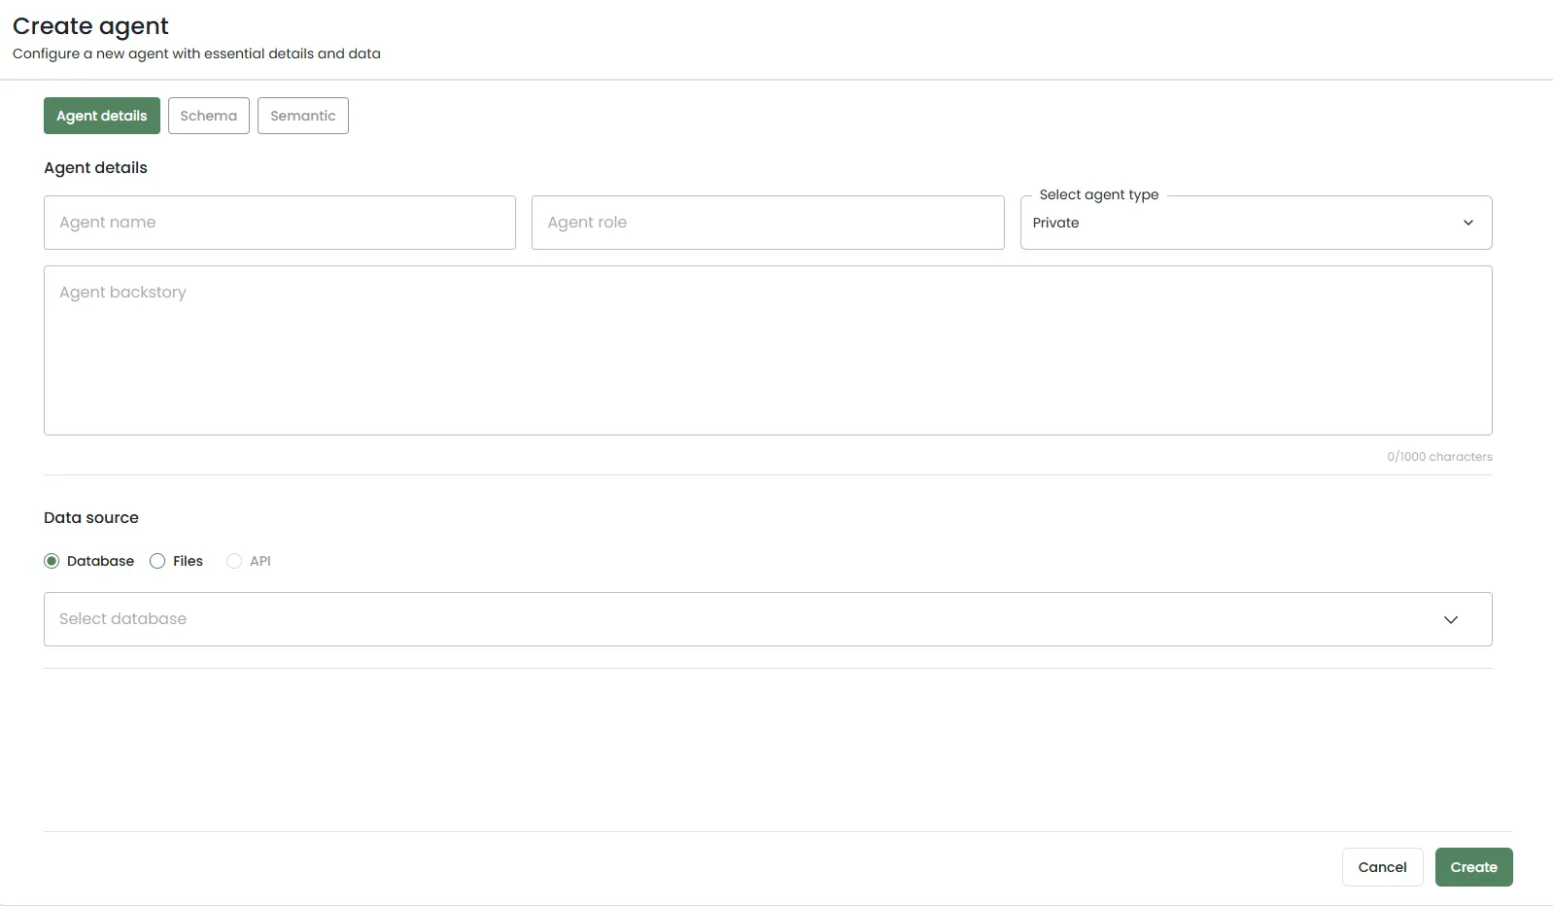The image size is (1553, 906).
Task: Select the Agent details tab
Action: tap(101, 116)
